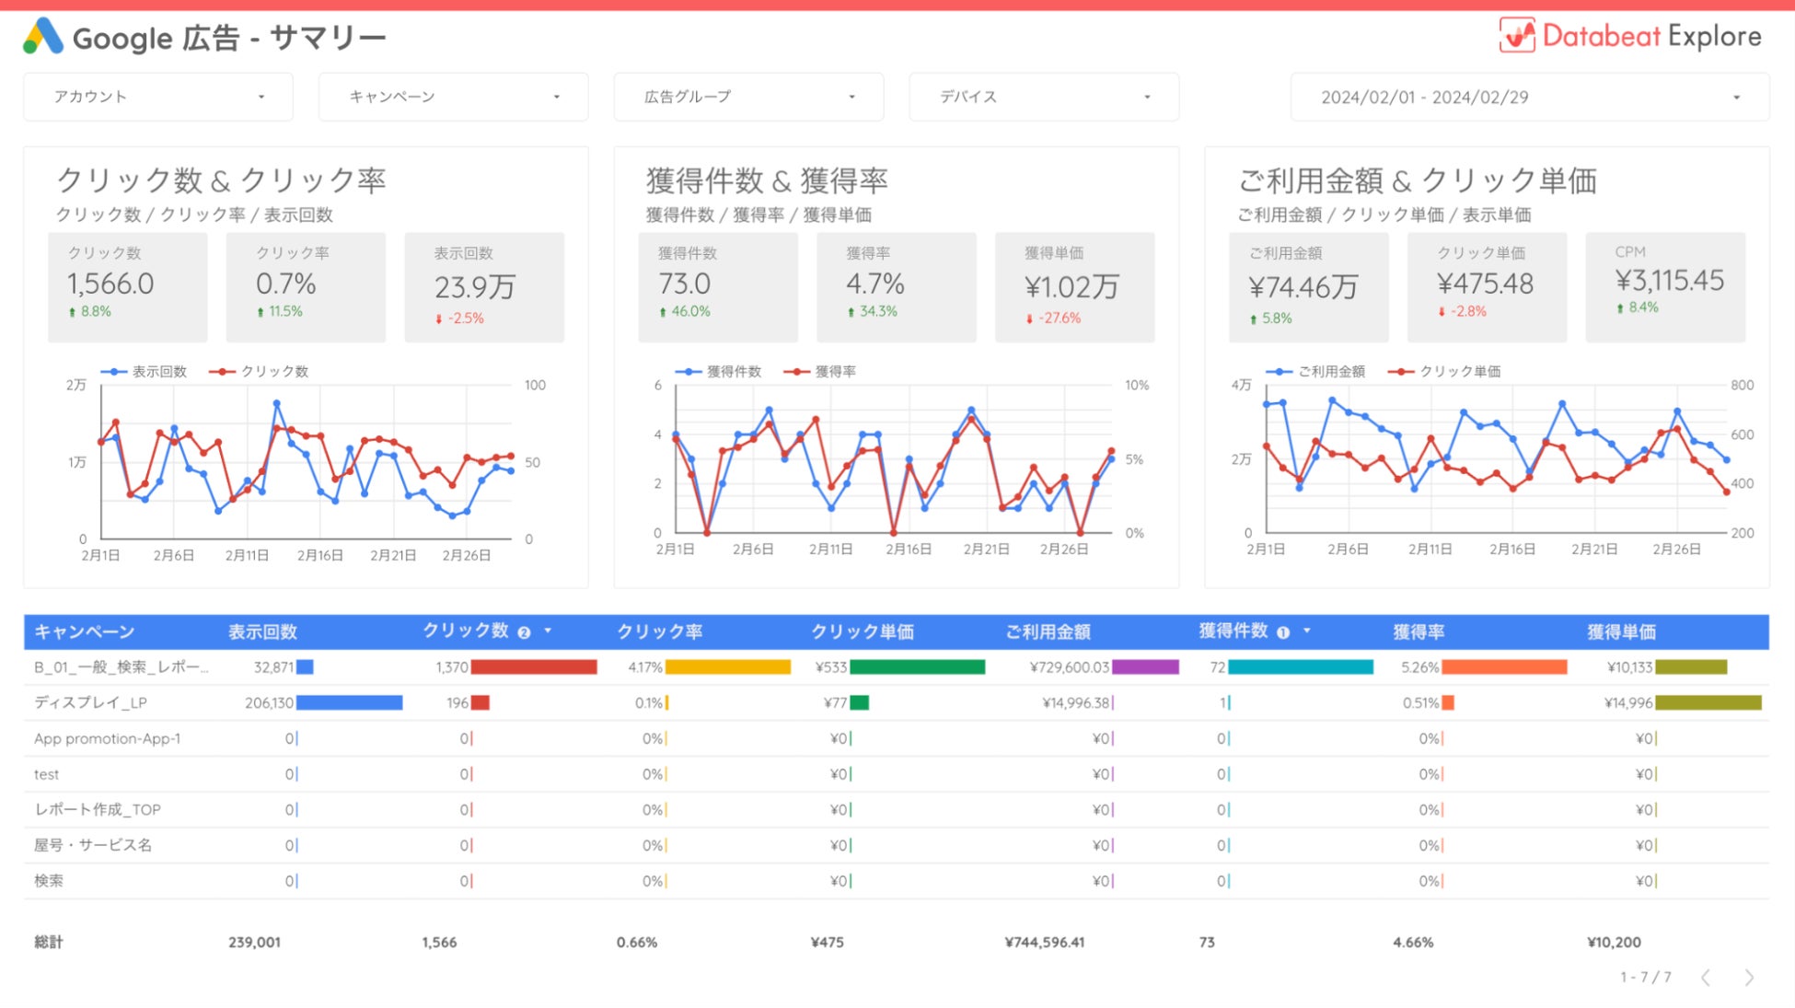
Task: Click the Databeat Explore logo
Action: (1629, 37)
